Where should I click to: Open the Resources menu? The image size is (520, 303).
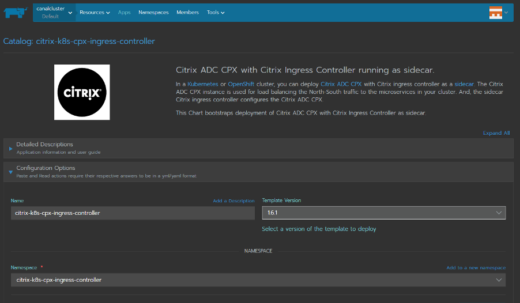point(95,12)
